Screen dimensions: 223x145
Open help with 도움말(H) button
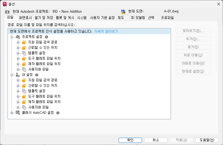click(207, 140)
